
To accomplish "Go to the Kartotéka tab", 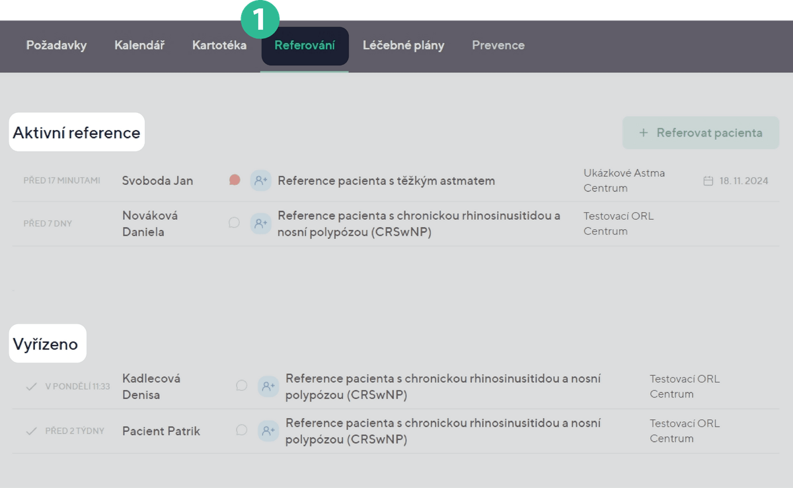I will [x=219, y=46].
